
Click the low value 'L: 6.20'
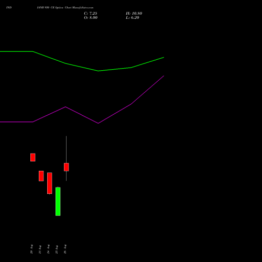[x=133, y=18]
